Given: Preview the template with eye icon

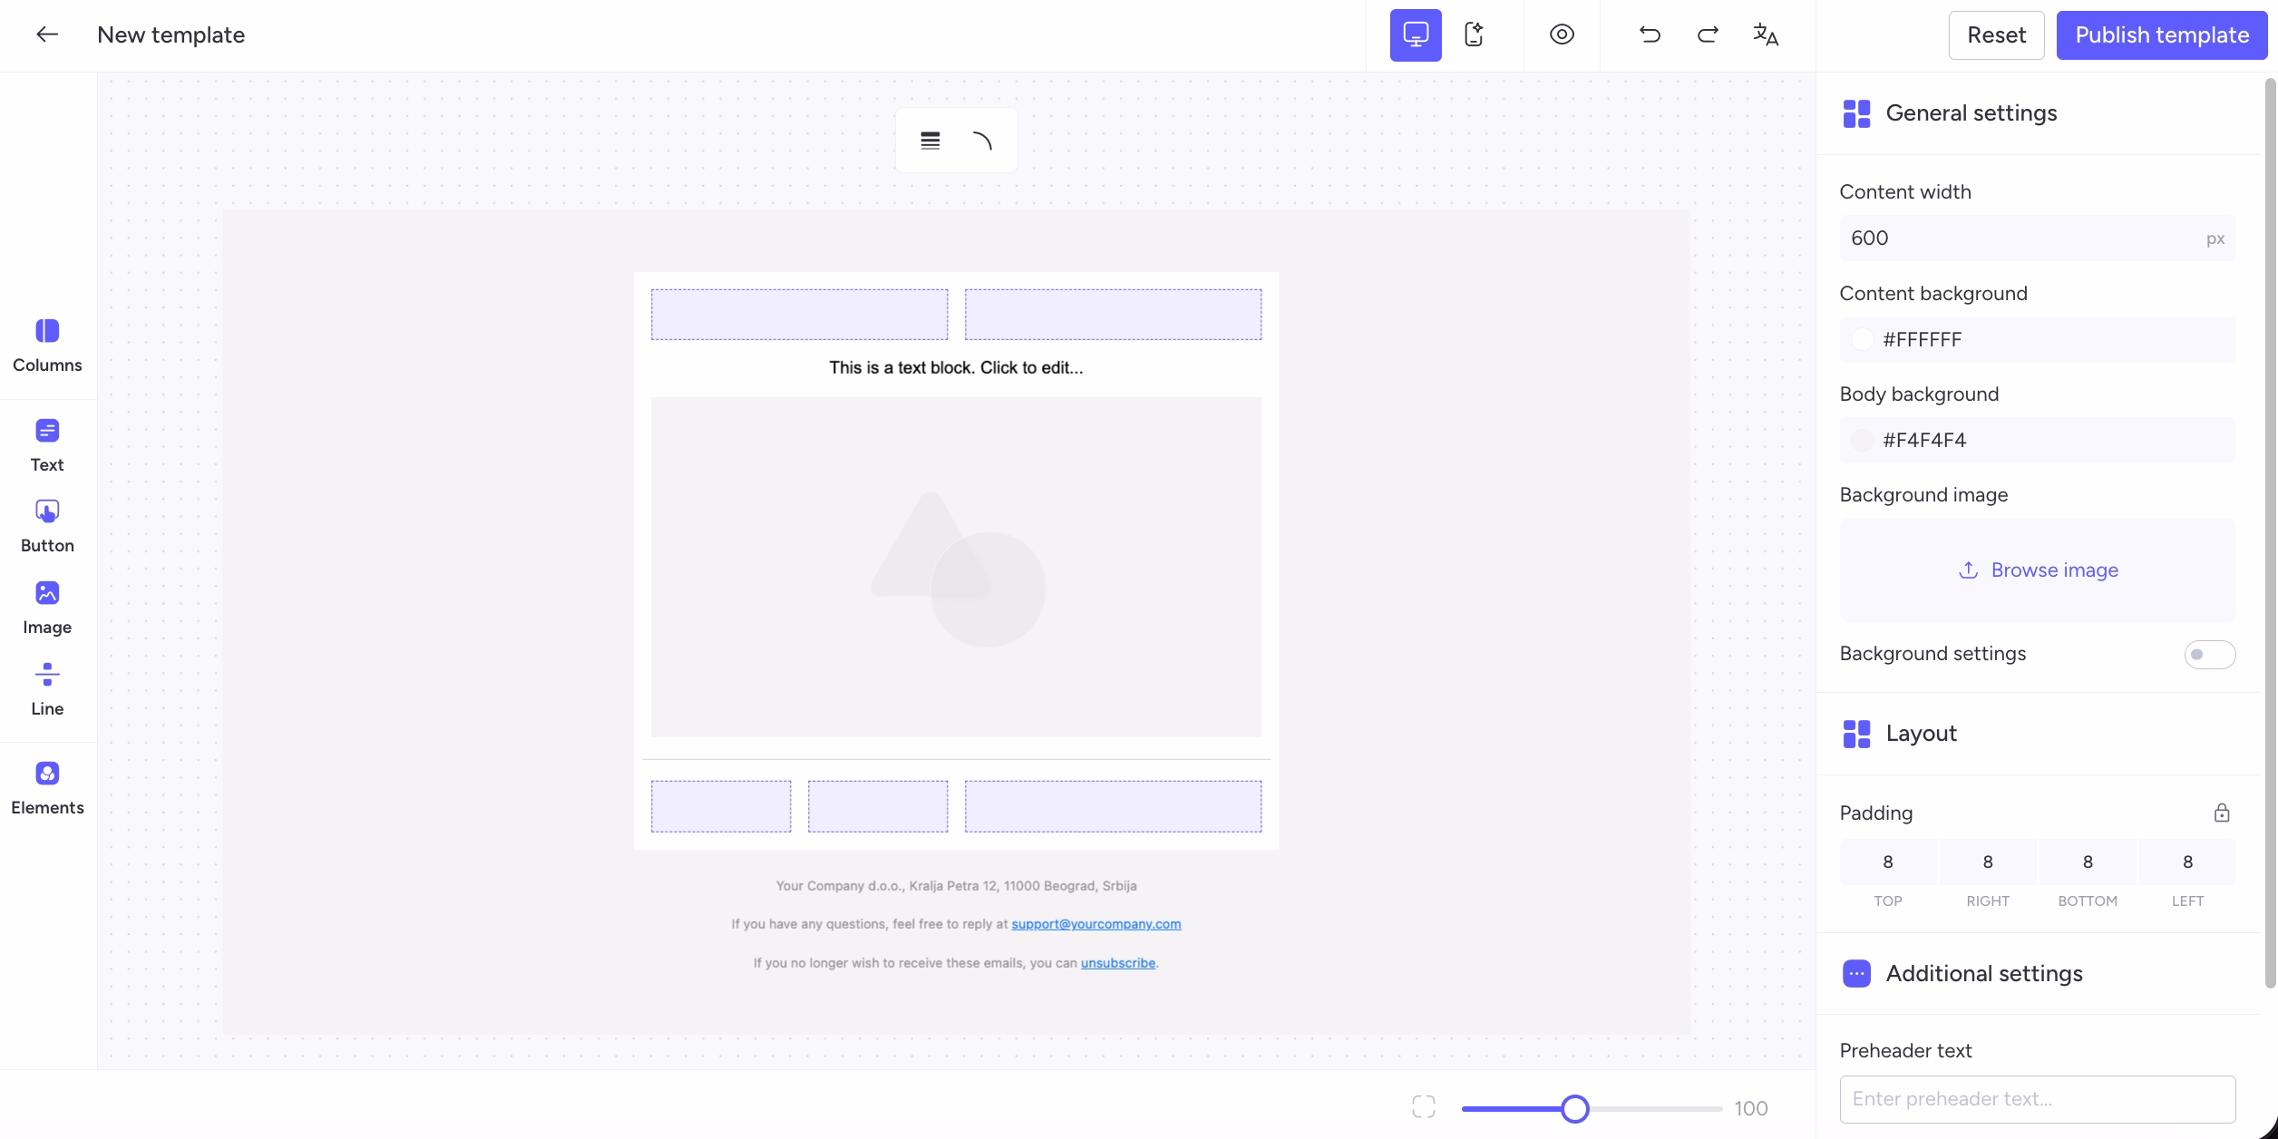Looking at the screenshot, I should coord(1562,35).
